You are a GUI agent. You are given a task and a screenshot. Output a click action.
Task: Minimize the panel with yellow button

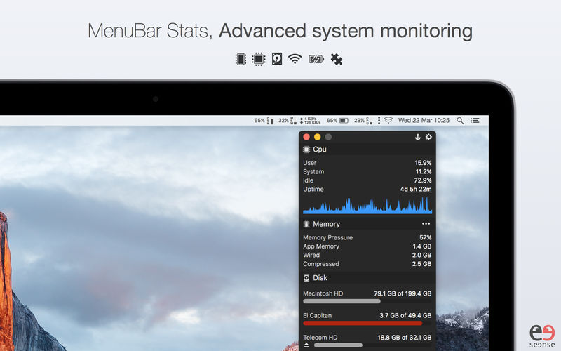point(318,137)
